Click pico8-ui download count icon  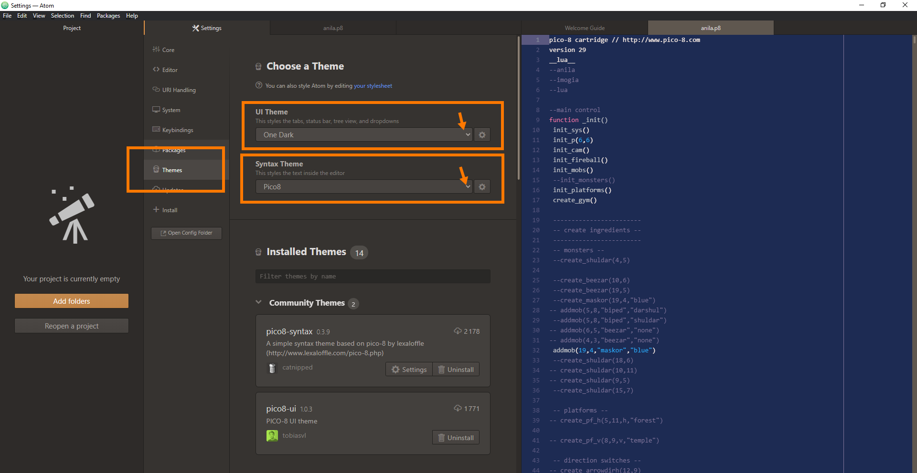tap(458, 408)
